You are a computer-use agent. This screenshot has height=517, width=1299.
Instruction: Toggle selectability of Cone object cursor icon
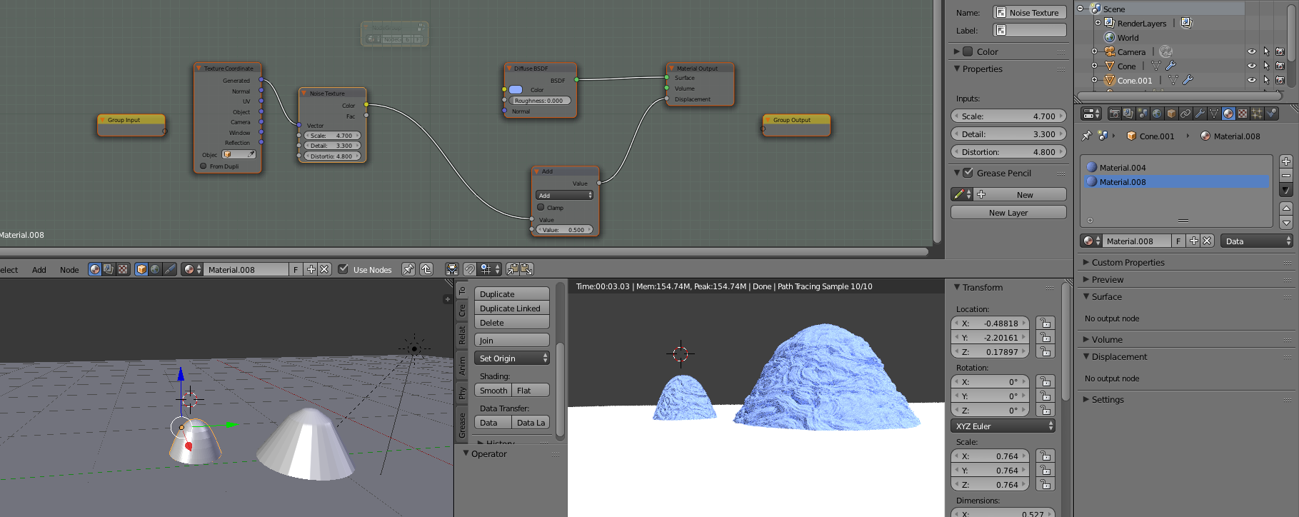click(1266, 66)
